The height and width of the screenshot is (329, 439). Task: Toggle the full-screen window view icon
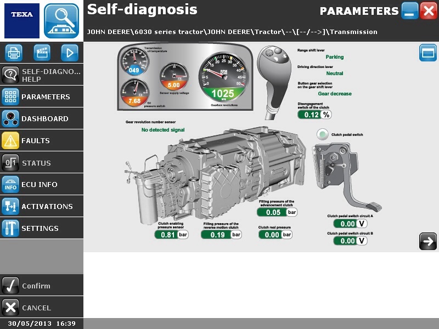click(427, 53)
